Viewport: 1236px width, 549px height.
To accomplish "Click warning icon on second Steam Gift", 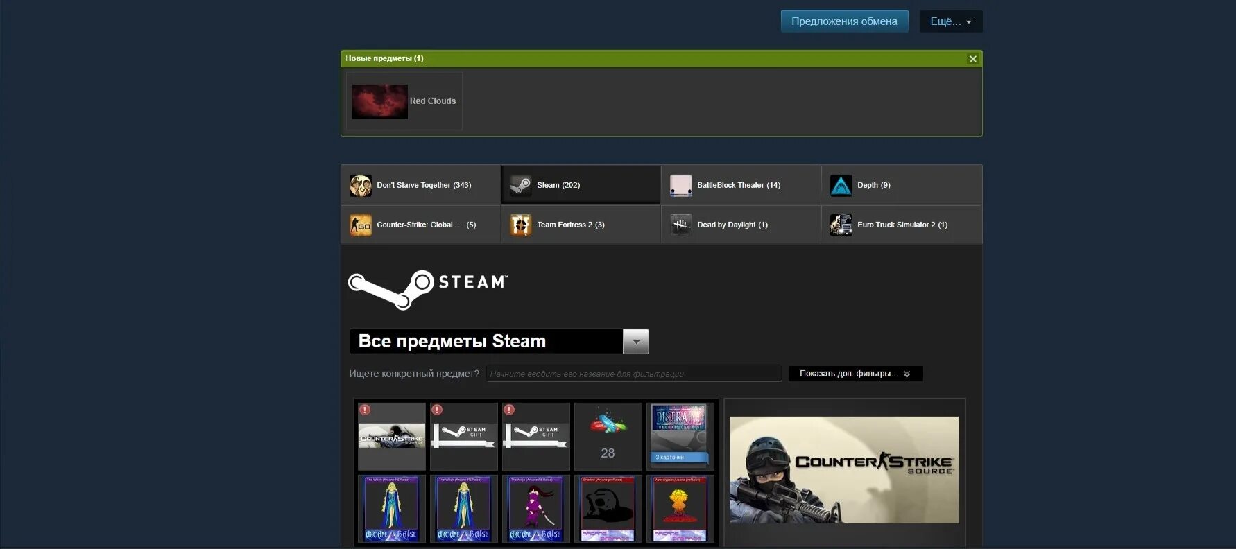I will 509,410.
